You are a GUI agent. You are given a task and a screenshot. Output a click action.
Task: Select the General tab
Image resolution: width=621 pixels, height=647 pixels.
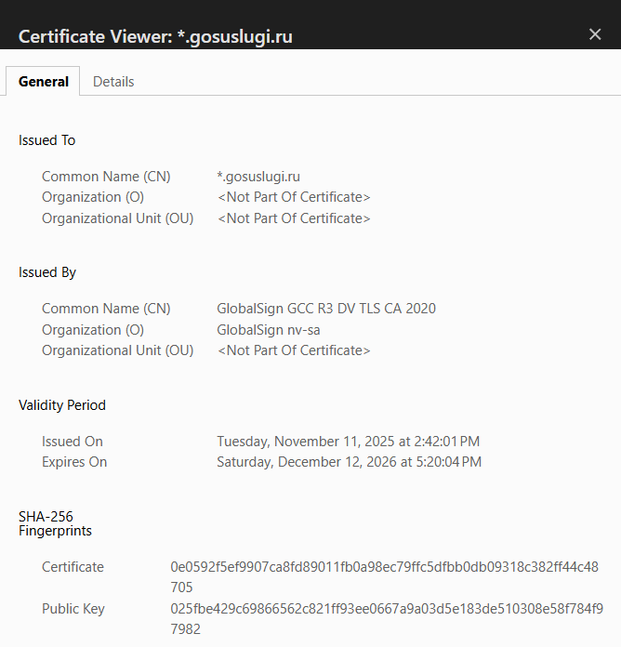tap(44, 82)
